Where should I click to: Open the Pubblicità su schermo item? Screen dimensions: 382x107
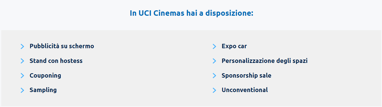[62, 46]
